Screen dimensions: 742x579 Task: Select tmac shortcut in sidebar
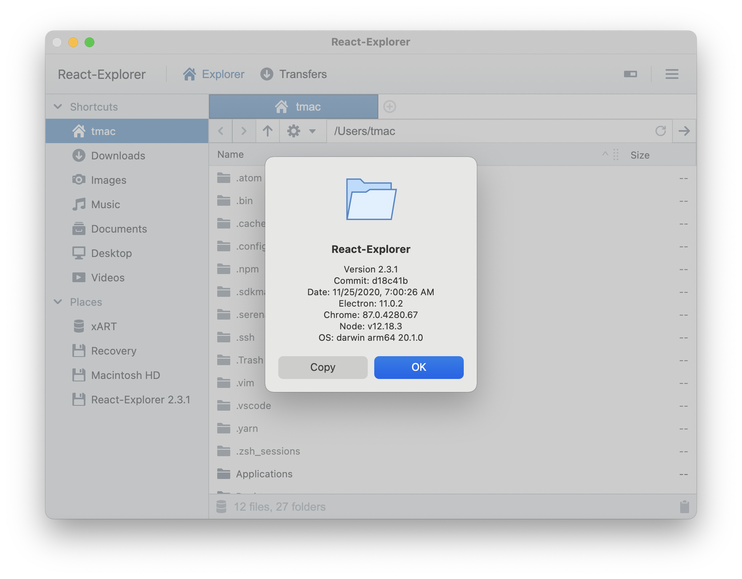tap(127, 131)
